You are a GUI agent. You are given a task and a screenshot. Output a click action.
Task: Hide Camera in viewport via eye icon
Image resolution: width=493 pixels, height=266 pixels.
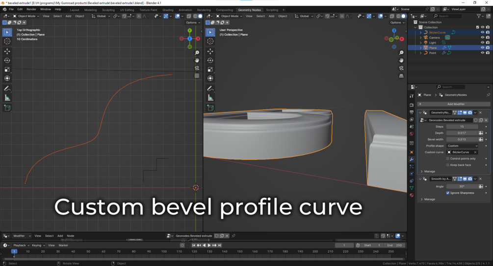[482, 38]
